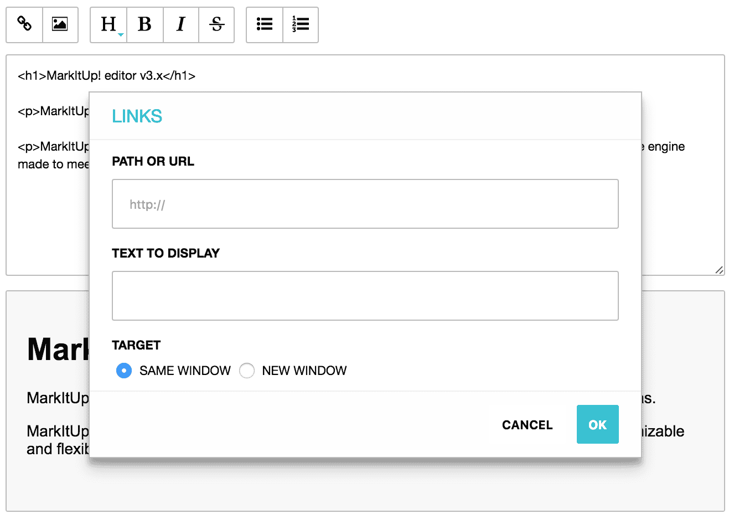Image resolution: width=734 pixels, height=524 pixels.
Task: Insert an ordered numbered list
Action: coord(301,24)
